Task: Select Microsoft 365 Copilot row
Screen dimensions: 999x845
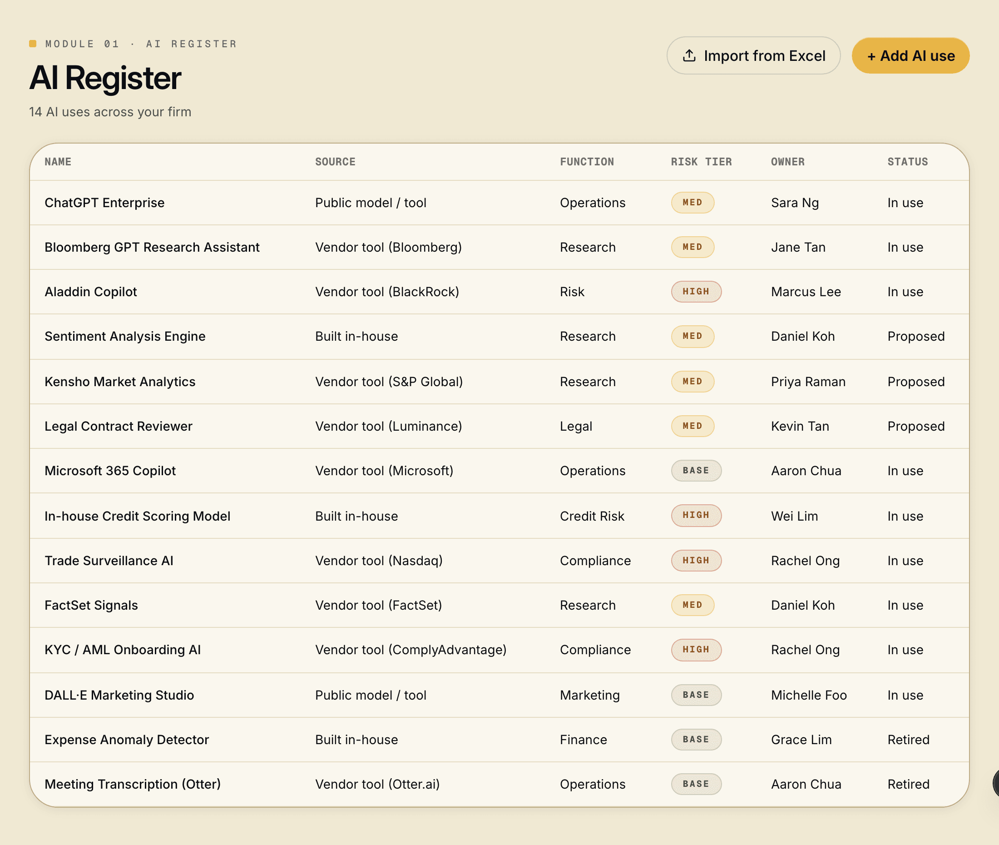Action: [499, 471]
